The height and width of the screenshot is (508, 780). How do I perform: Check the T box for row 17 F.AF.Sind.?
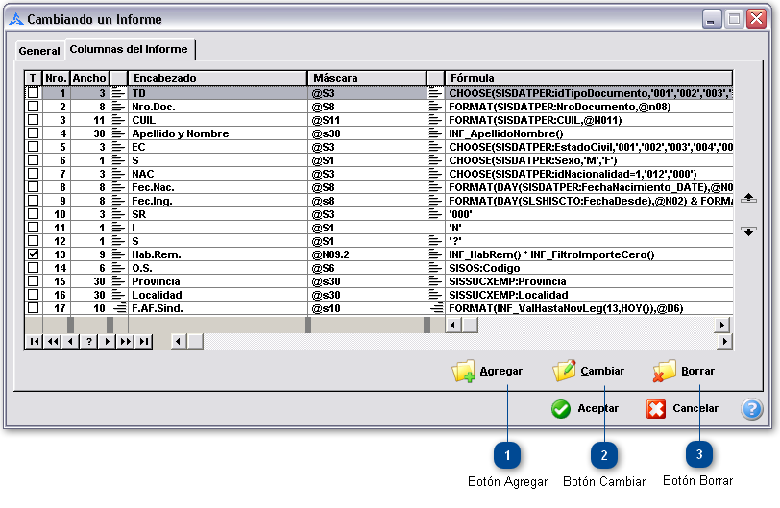[33, 307]
